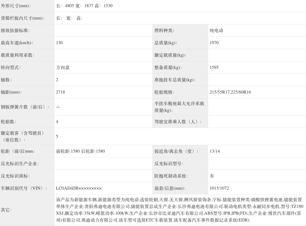Image resolution: width=306 pixels, height=226 pixels.
Task: Select the seat count value 5
Action: pos(57,136)
